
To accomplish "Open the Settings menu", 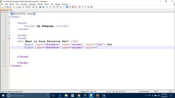I will 40,4.
